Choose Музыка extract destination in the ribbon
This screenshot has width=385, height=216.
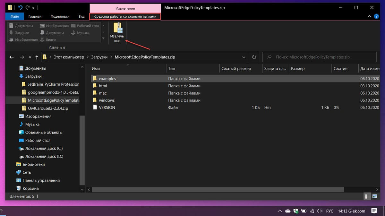click(80, 33)
